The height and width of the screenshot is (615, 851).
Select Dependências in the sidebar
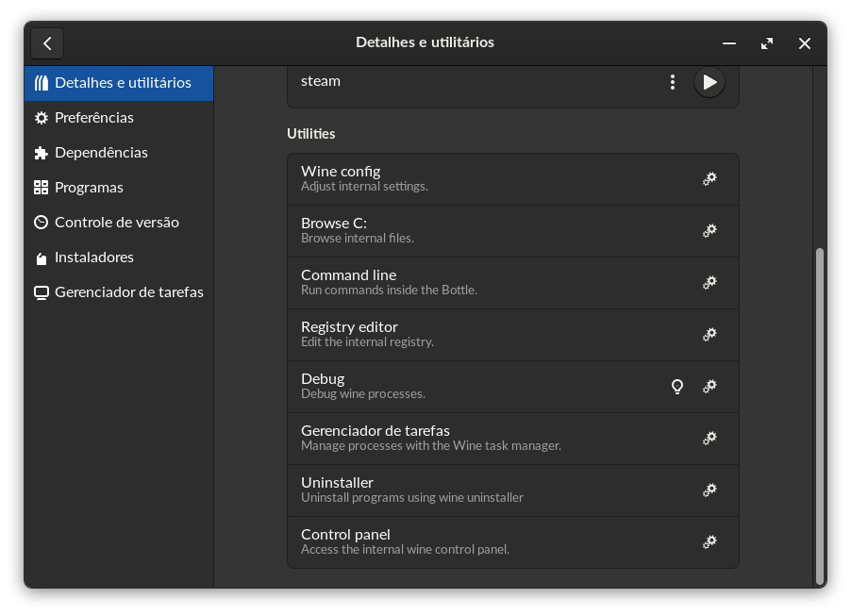tap(102, 152)
